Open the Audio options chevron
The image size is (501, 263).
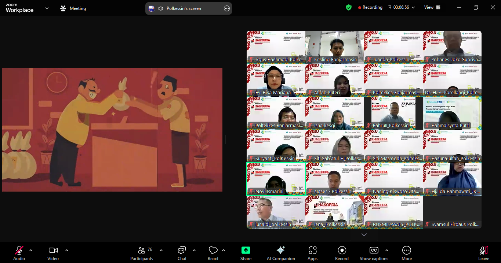[x=30, y=251]
